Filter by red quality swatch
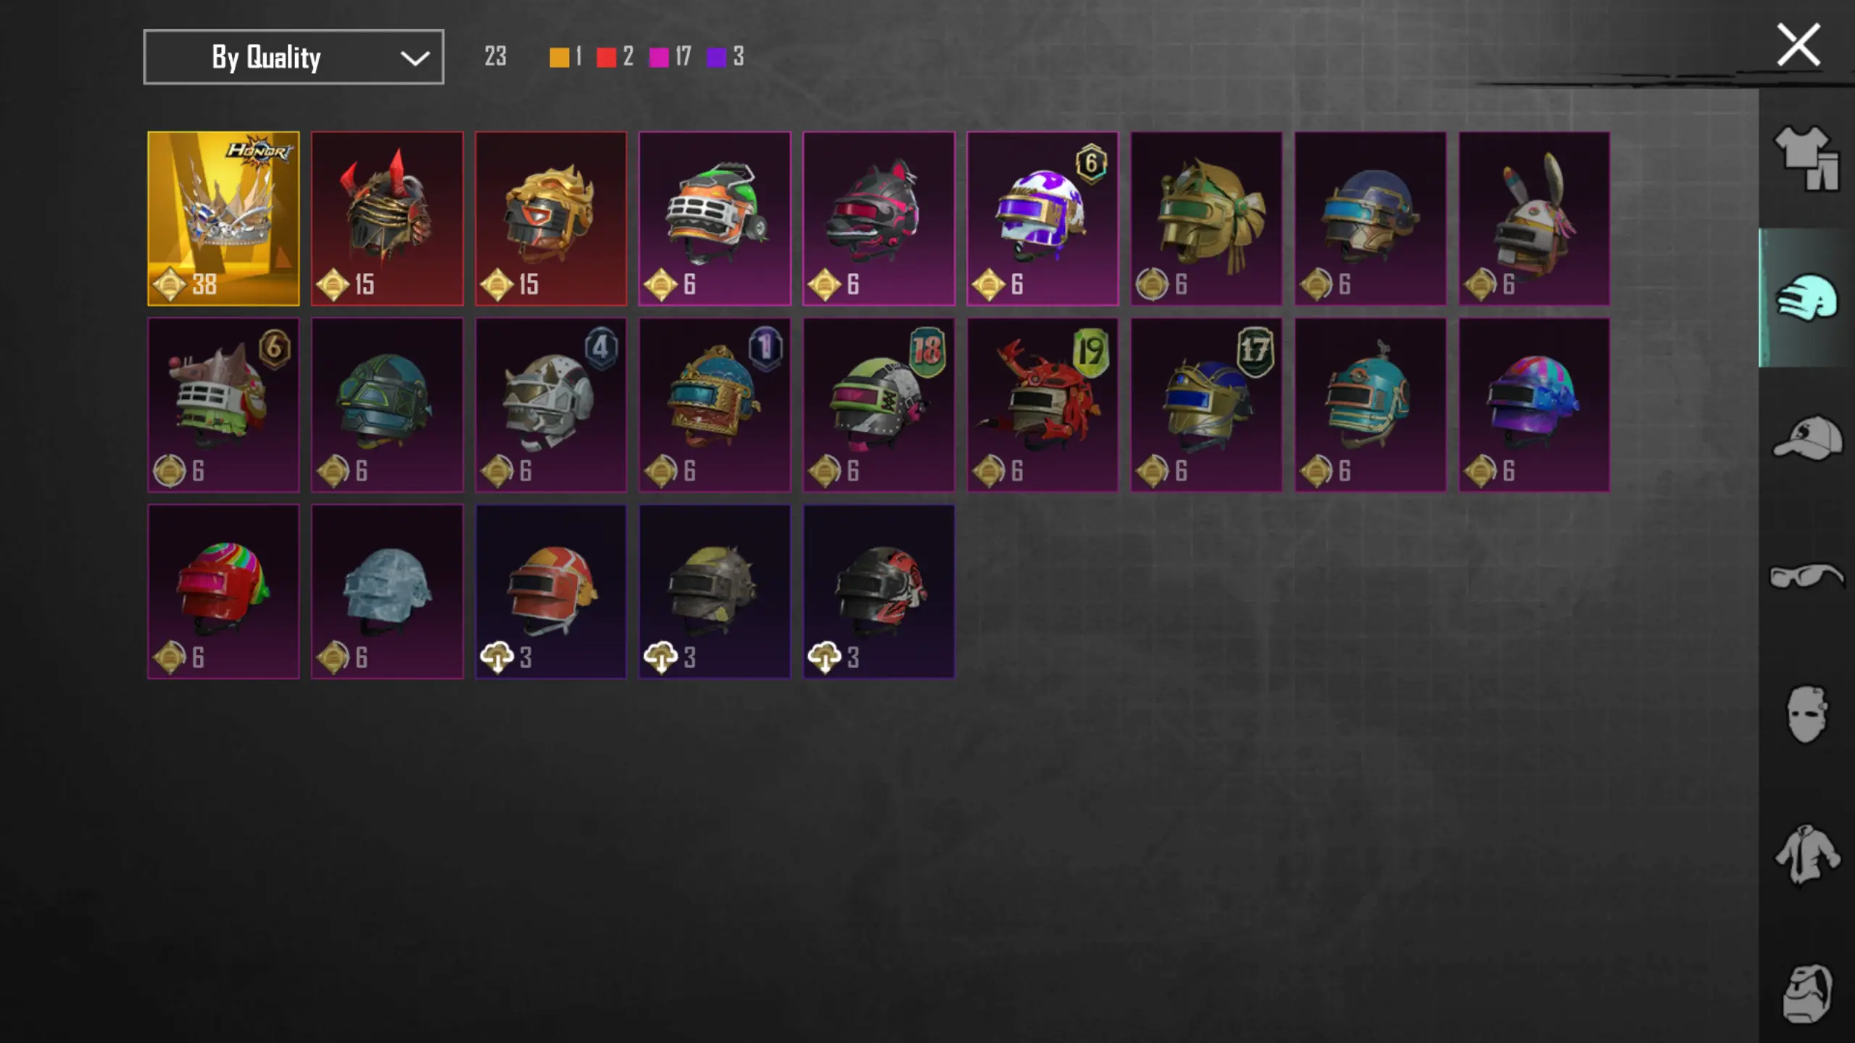Image resolution: width=1855 pixels, height=1043 pixels. pos(606,57)
